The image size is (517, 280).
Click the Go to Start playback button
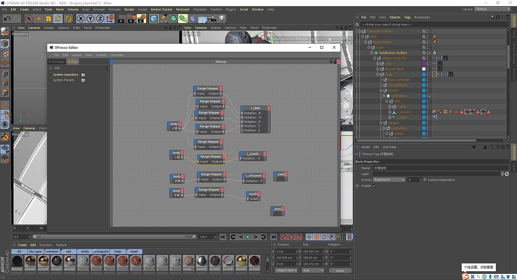pos(223,237)
